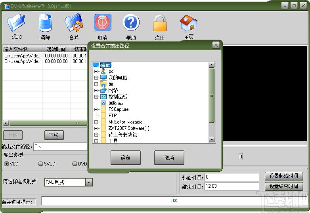Click the tree scrollbar down arrow
This screenshot has width=310, height=213.
click(212, 140)
